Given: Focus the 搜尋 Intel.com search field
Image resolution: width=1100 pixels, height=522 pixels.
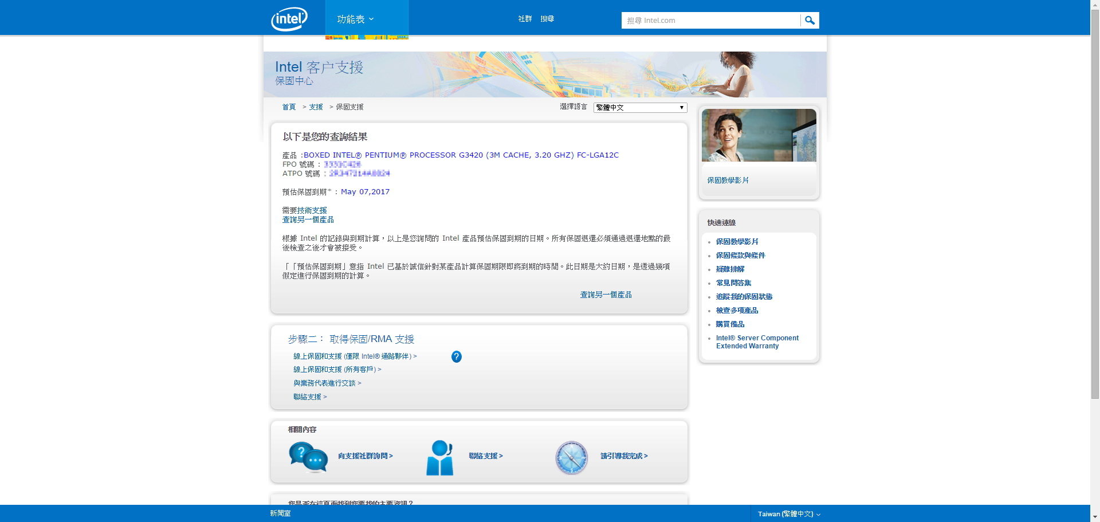Looking at the screenshot, I should (x=710, y=20).
